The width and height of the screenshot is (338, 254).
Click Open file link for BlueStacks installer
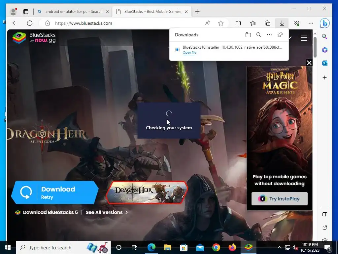[x=189, y=53]
